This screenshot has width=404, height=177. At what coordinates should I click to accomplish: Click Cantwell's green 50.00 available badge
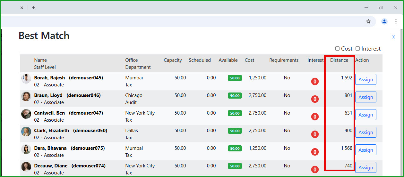(x=235, y=113)
